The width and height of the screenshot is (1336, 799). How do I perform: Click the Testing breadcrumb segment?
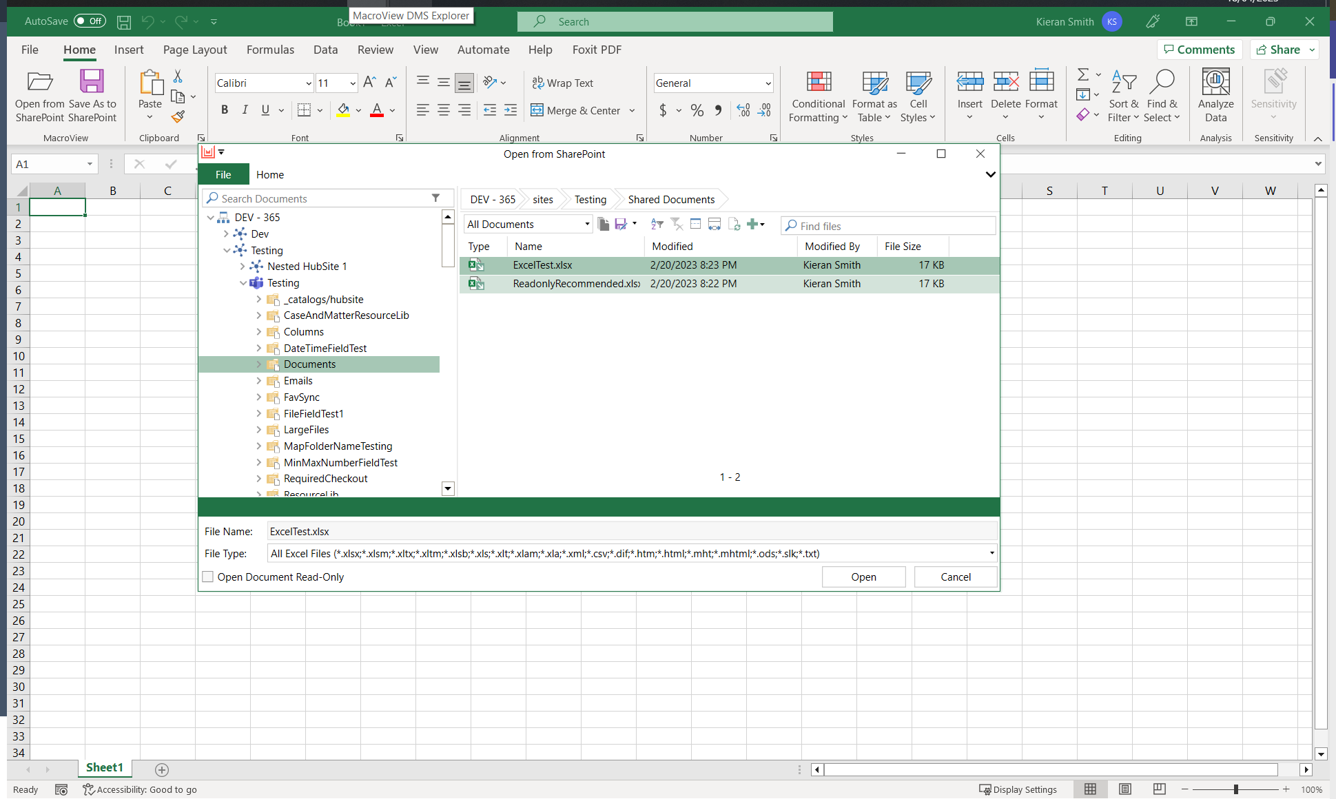[590, 200]
